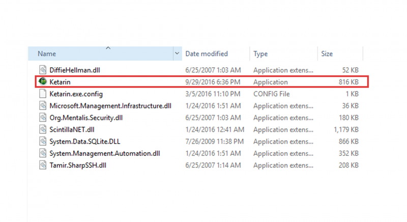Click the Microsoft.Management.Infrastructure.dll file icon
This screenshot has height=222, width=407.
(x=43, y=106)
